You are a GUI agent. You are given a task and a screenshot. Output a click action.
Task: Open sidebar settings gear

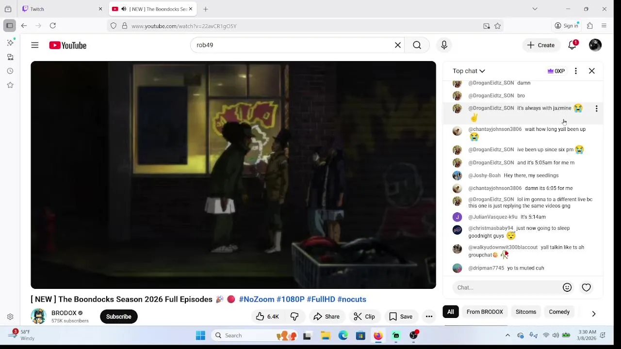click(x=10, y=317)
